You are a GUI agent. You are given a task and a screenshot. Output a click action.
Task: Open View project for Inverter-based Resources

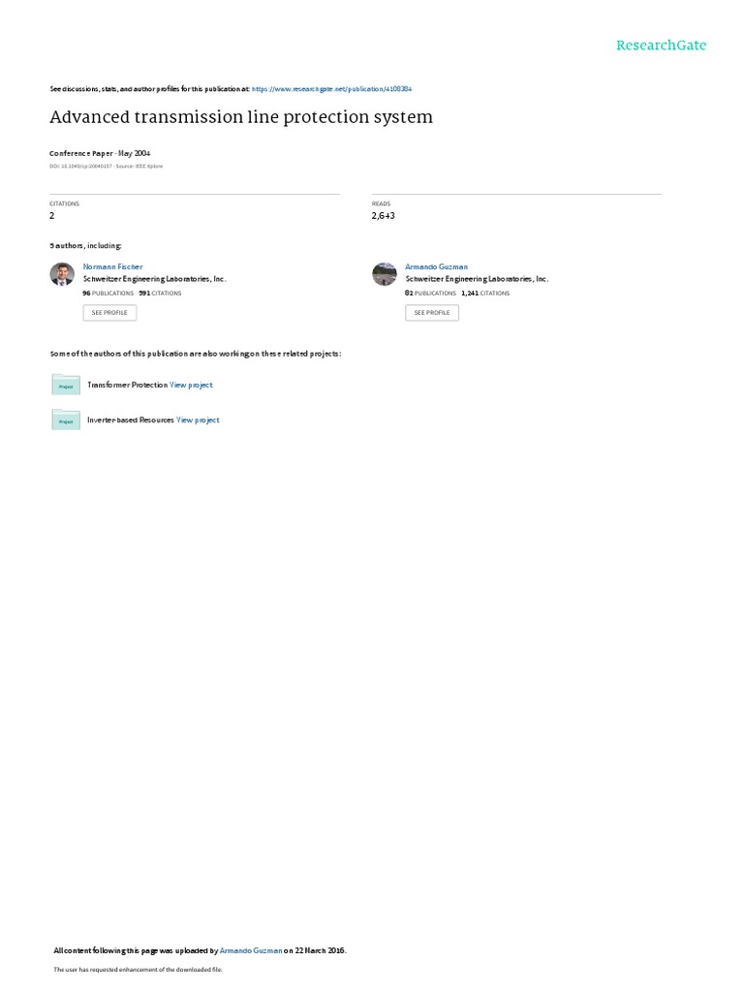point(198,420)
